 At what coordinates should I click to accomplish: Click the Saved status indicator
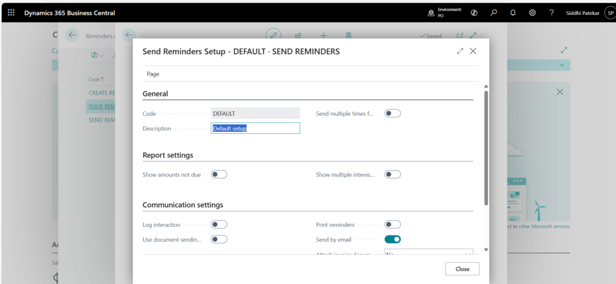(431, 36)
